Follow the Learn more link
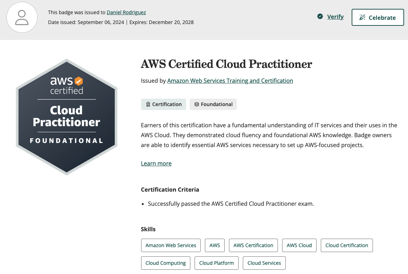This screenshot has width=408, height=274. (x=156, y=163)
